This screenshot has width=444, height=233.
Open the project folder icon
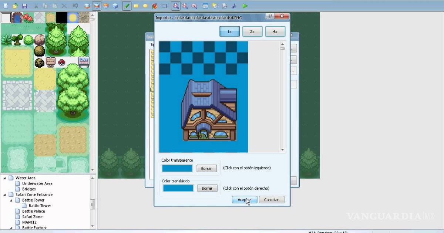(15, 6)
